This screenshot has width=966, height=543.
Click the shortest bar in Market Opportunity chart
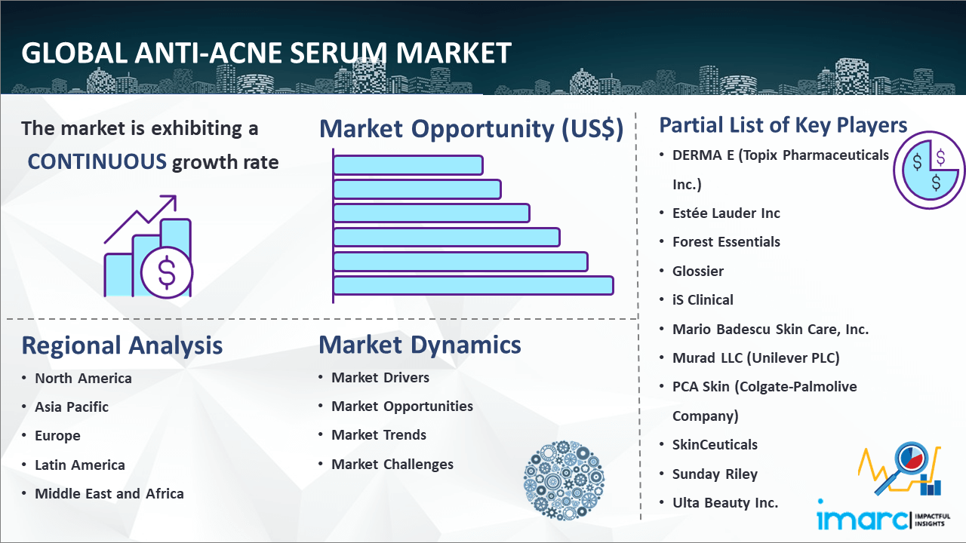408,164
